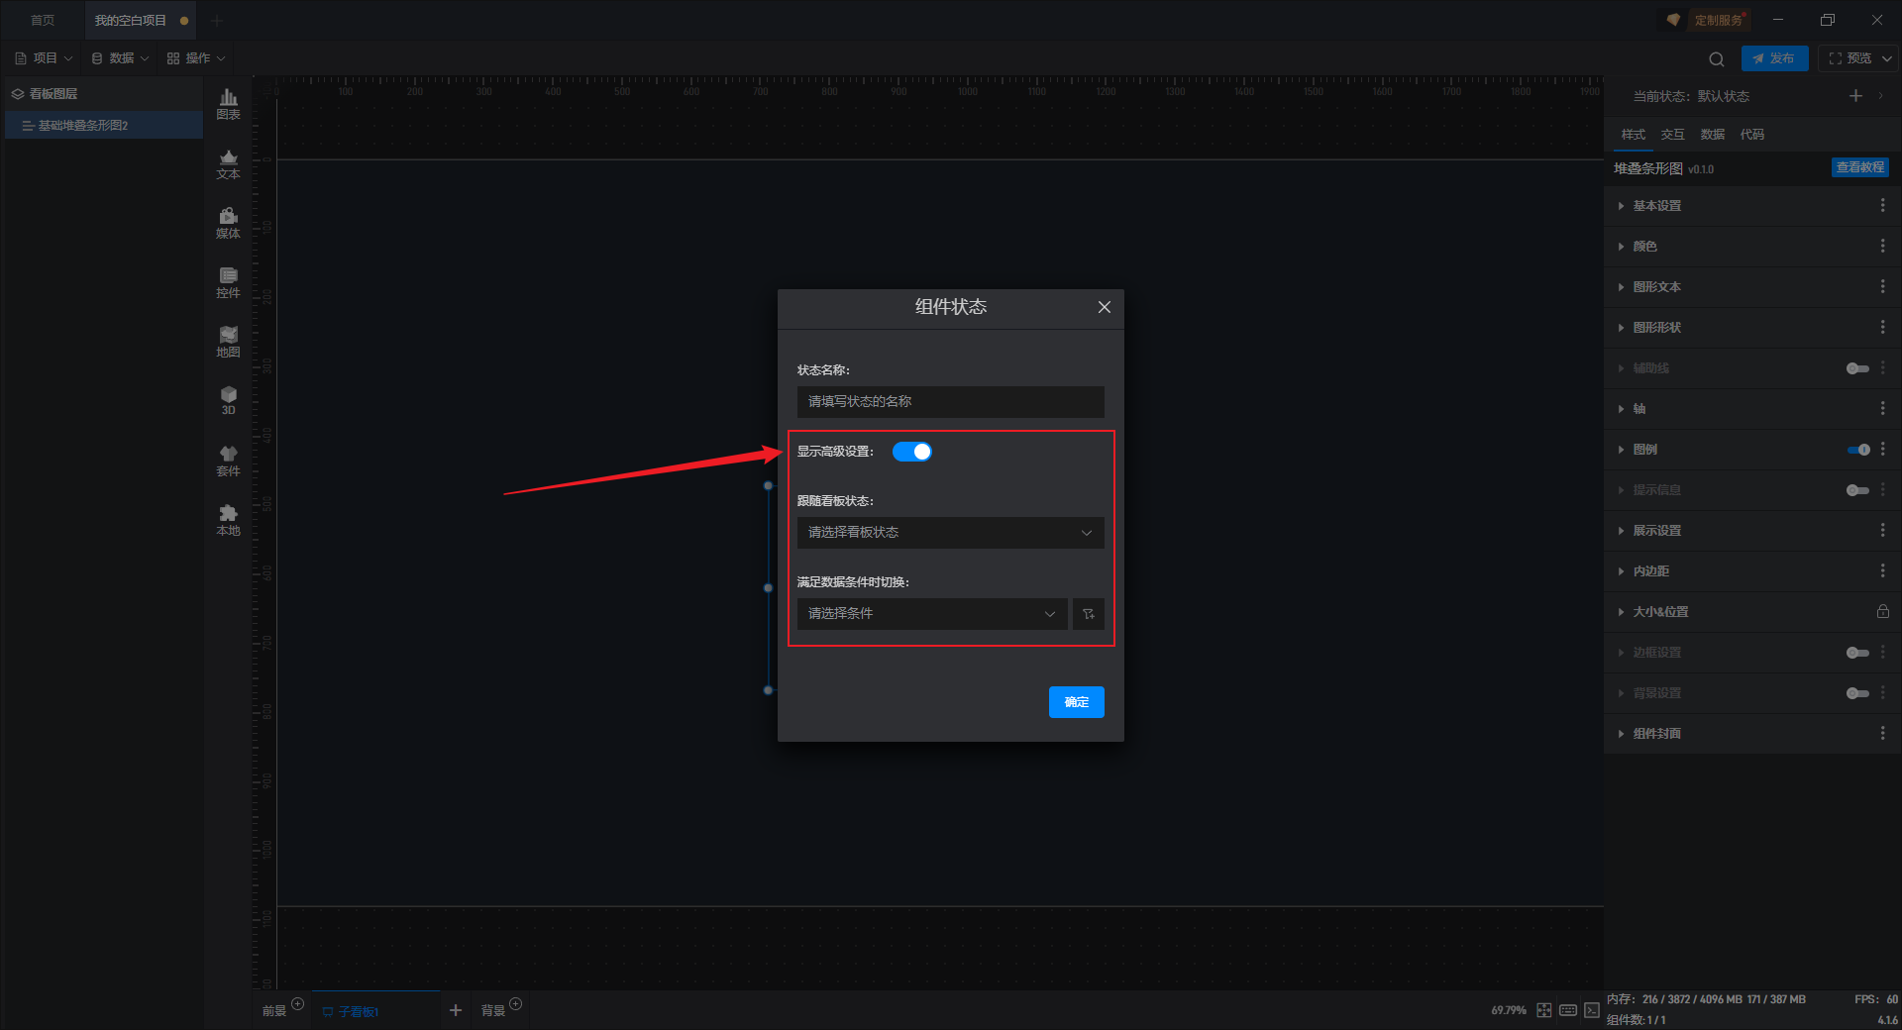Select layer 基础堆叠条形图2
The width and height of the screenshot is (1902, 1030).
[x=103, y=126]
